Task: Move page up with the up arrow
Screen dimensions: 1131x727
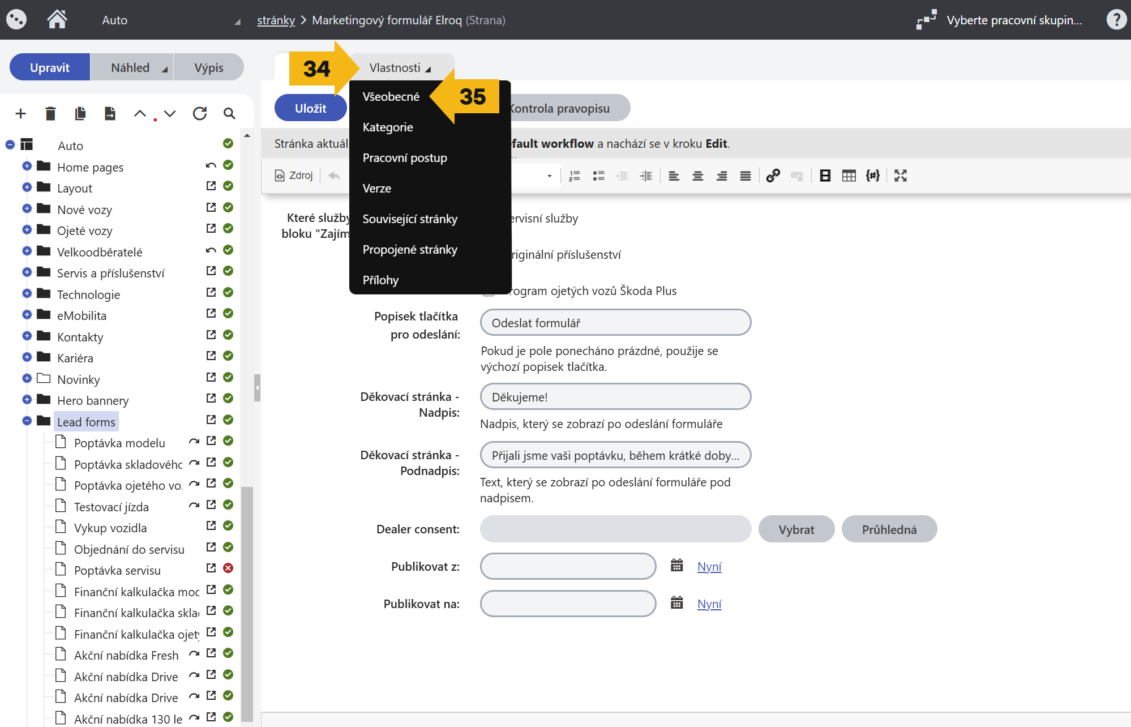Action: [140, 113]
